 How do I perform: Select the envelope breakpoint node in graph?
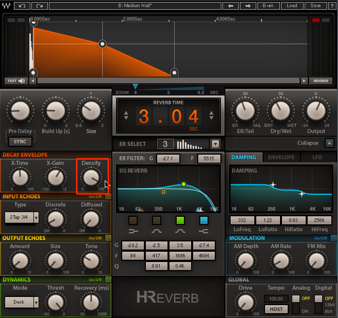(102, 44)
